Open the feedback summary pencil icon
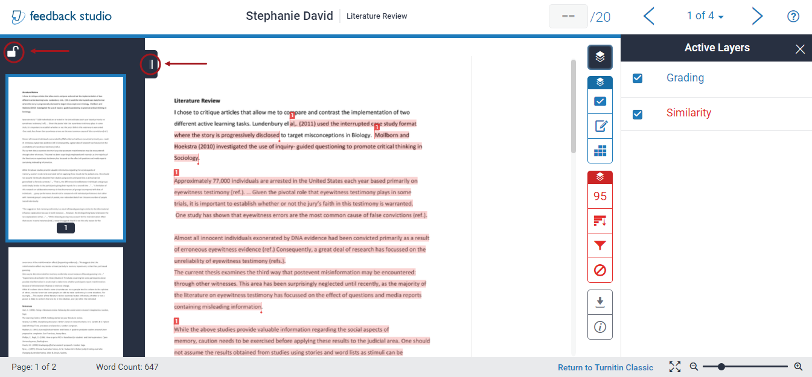The width and height of the screenshot is (812, 377). pos(600,126)
